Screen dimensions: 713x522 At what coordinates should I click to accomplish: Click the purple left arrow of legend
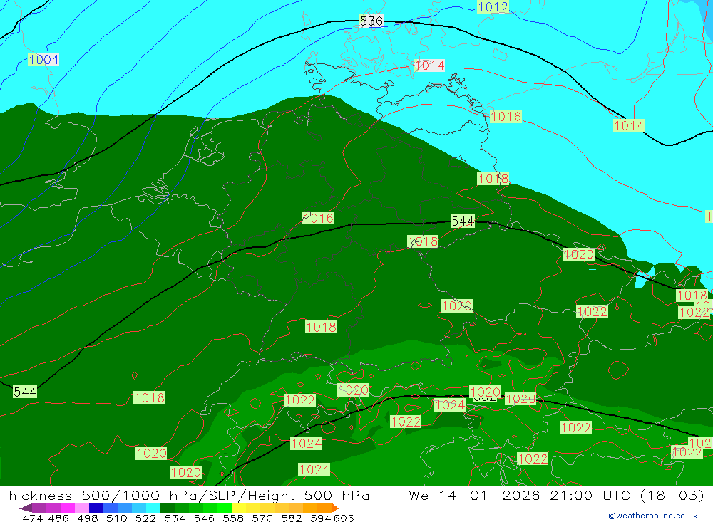(26, 508)
